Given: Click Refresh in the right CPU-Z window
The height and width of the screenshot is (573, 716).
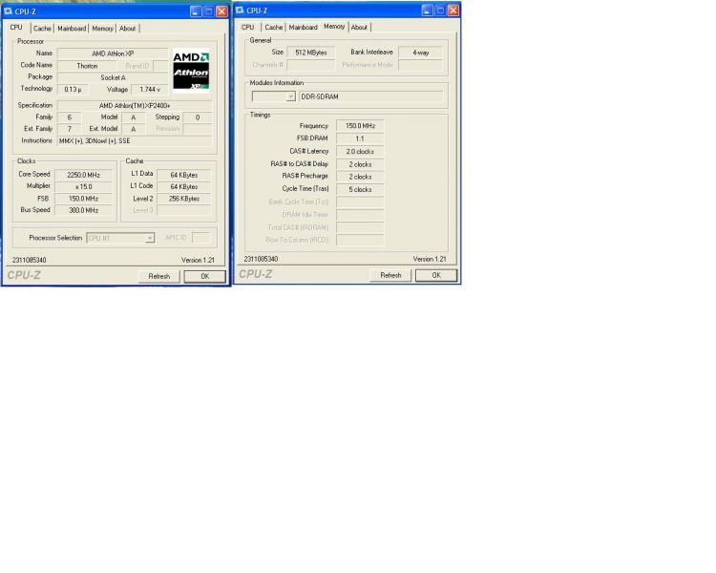Looking at the screenshot, I should pos(390,276).
